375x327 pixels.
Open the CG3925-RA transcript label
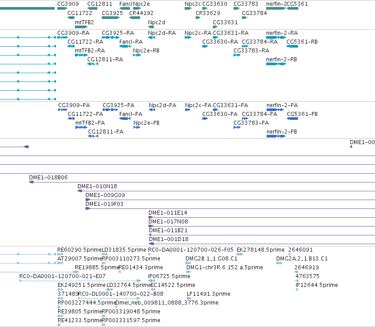[x=118, y=33]
